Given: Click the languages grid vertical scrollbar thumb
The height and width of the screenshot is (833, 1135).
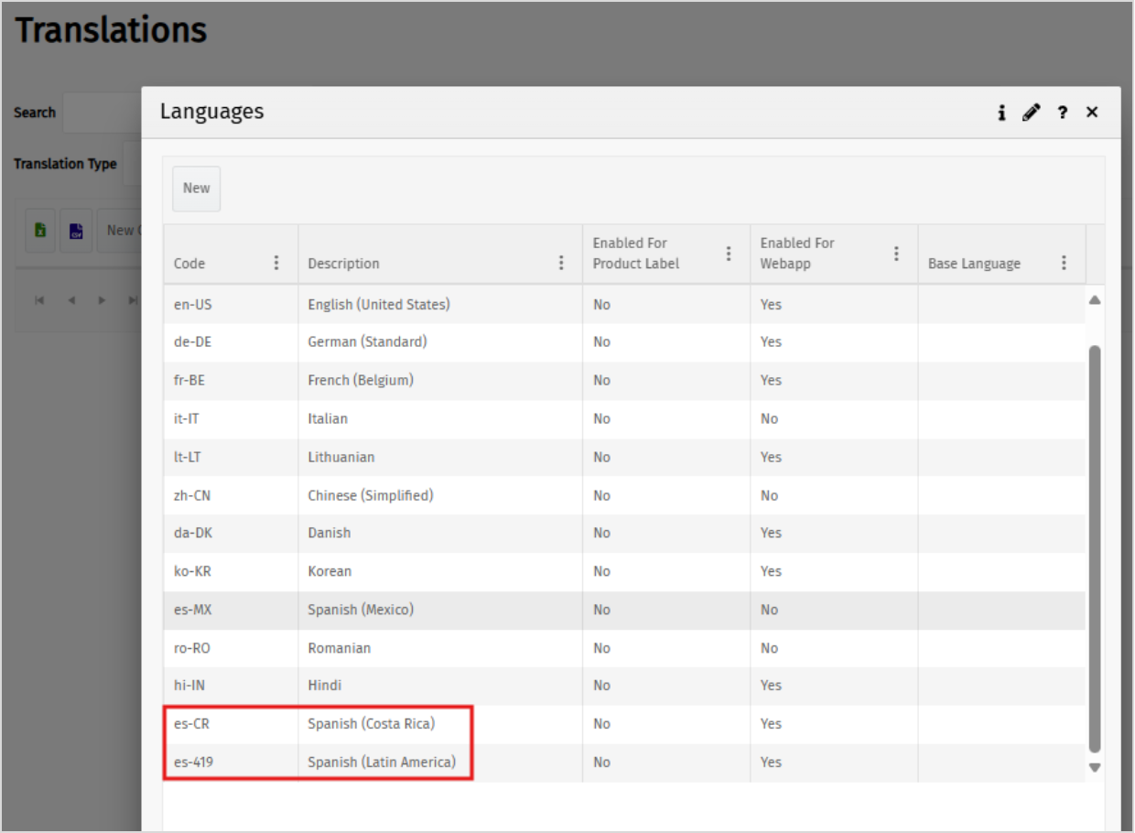Looking at the screenshot, I should click(x=1094, y=549).
